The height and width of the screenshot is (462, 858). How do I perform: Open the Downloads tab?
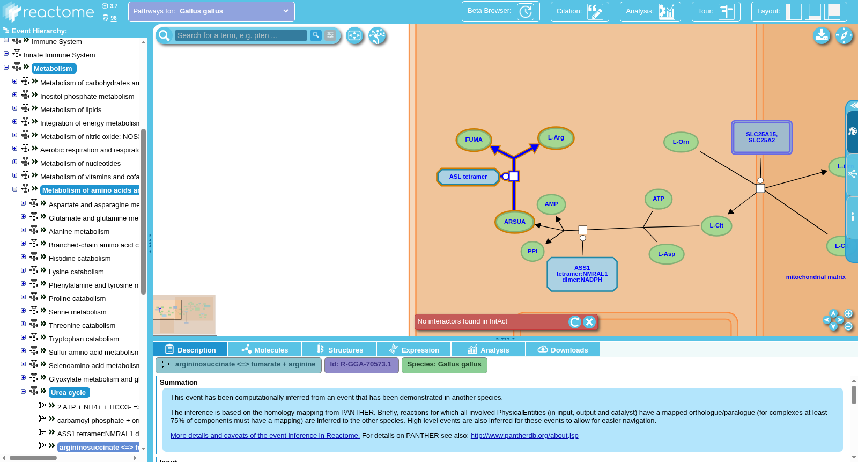click(563, 349)
